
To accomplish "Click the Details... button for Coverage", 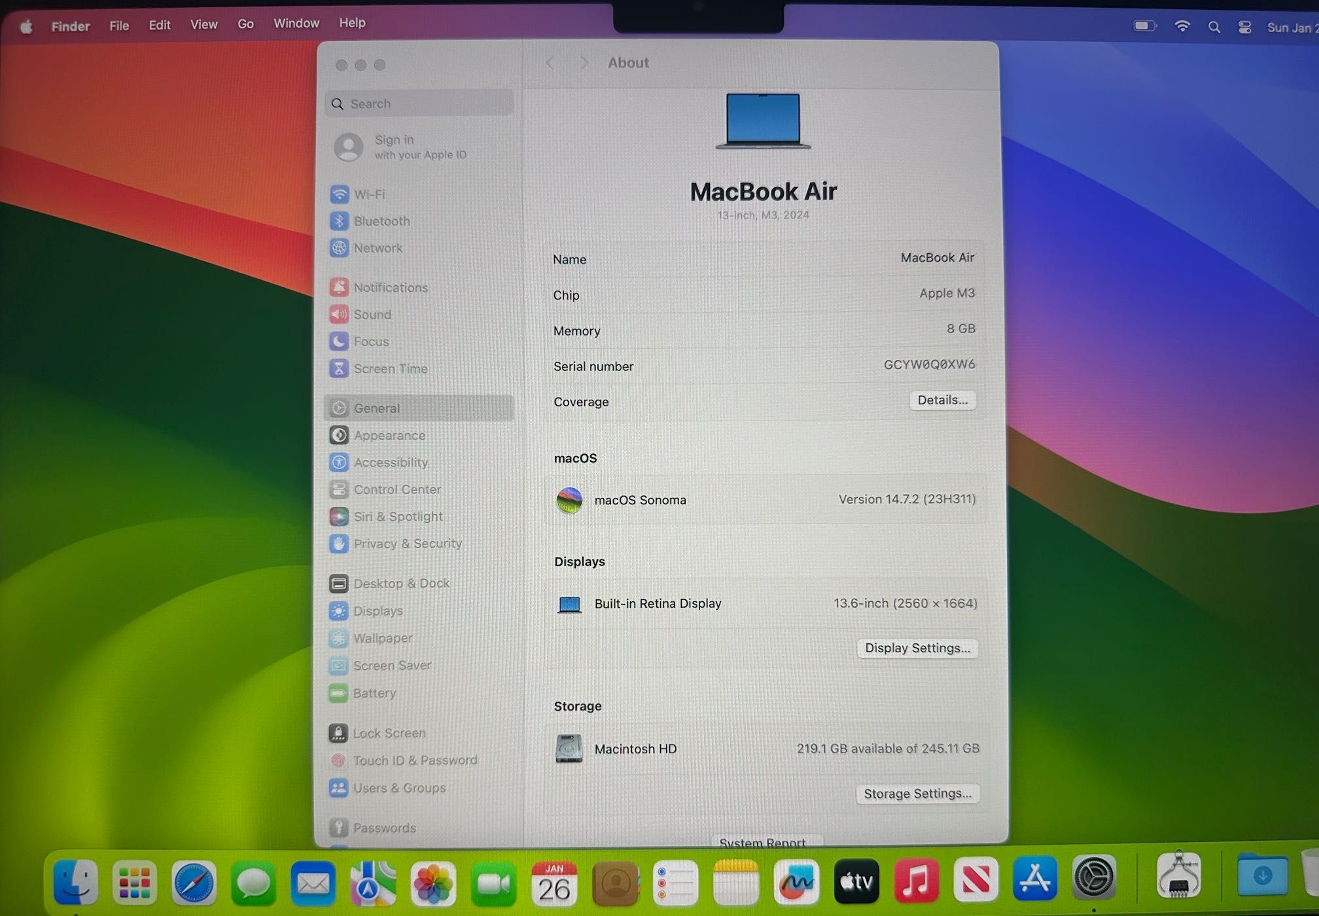I will 942,400.
